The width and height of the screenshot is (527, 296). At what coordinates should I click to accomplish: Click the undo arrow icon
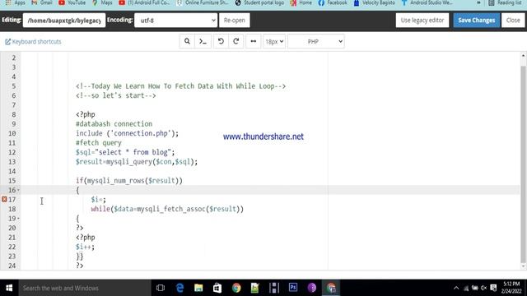coord(221,41)
